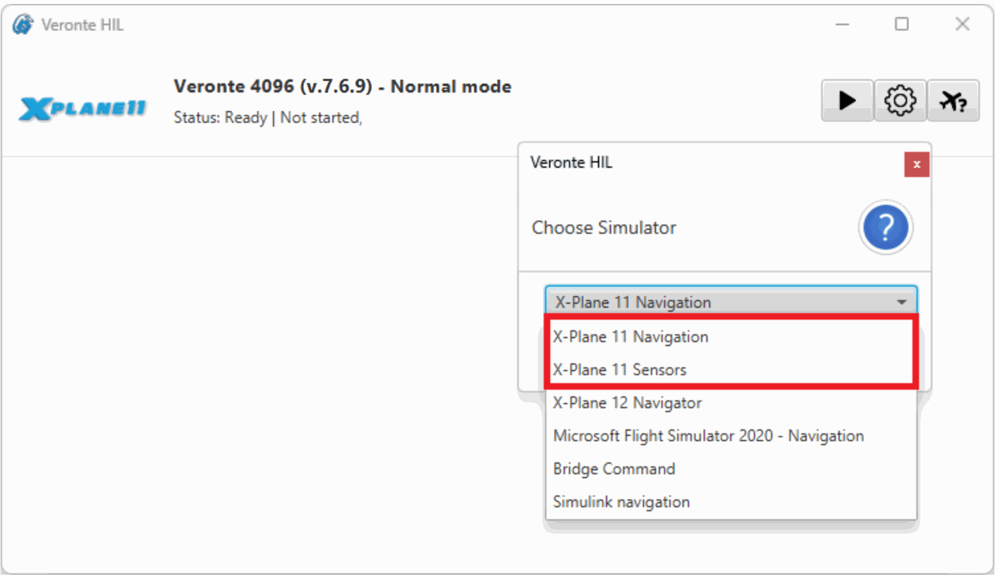Screen dimensions: 995x576
Task: Select the Simulink navigation option
Action: [x=621, y=502]
